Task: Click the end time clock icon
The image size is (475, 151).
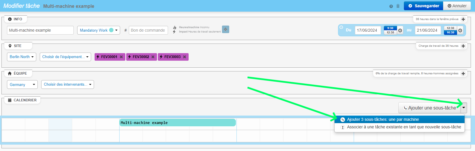Action: (x=460, y=30)
